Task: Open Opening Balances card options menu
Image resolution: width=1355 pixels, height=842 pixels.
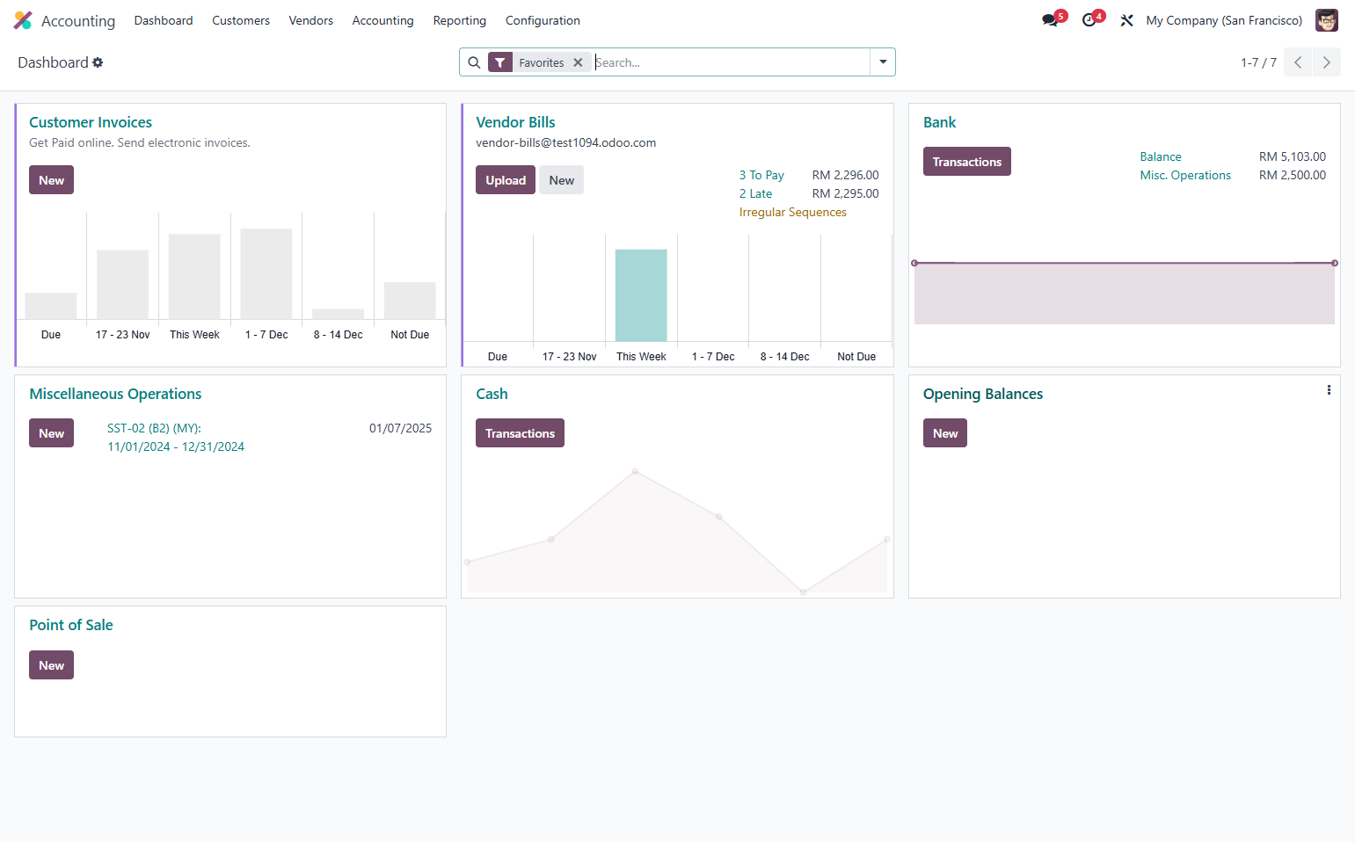Action: tap(1329, 390)
